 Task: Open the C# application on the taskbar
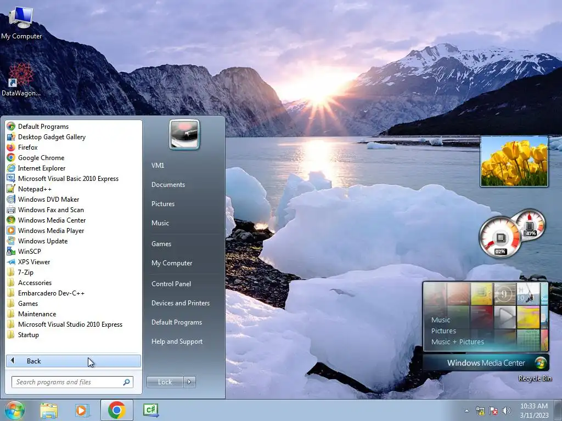click(x=151, y=410)
